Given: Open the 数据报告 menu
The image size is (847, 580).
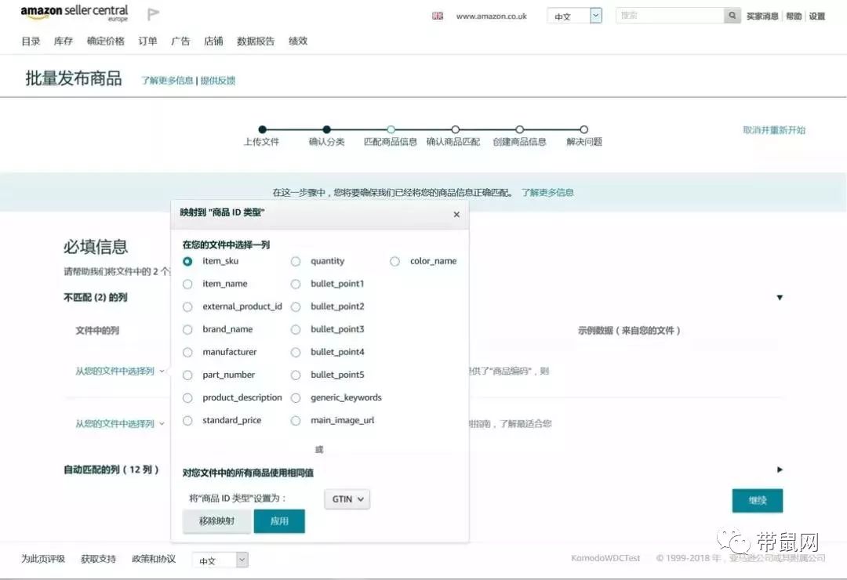Looking at the screenshot, I should click(x=256, y=41).
